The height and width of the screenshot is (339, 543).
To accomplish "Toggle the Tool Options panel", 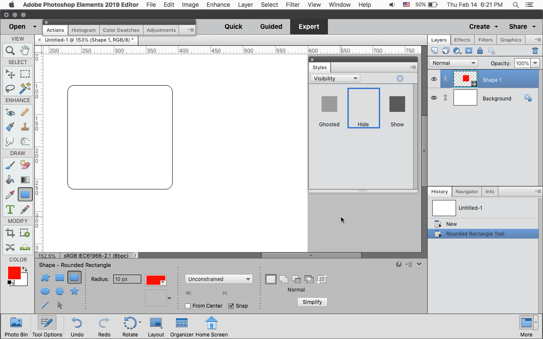I will coord(47,326).
